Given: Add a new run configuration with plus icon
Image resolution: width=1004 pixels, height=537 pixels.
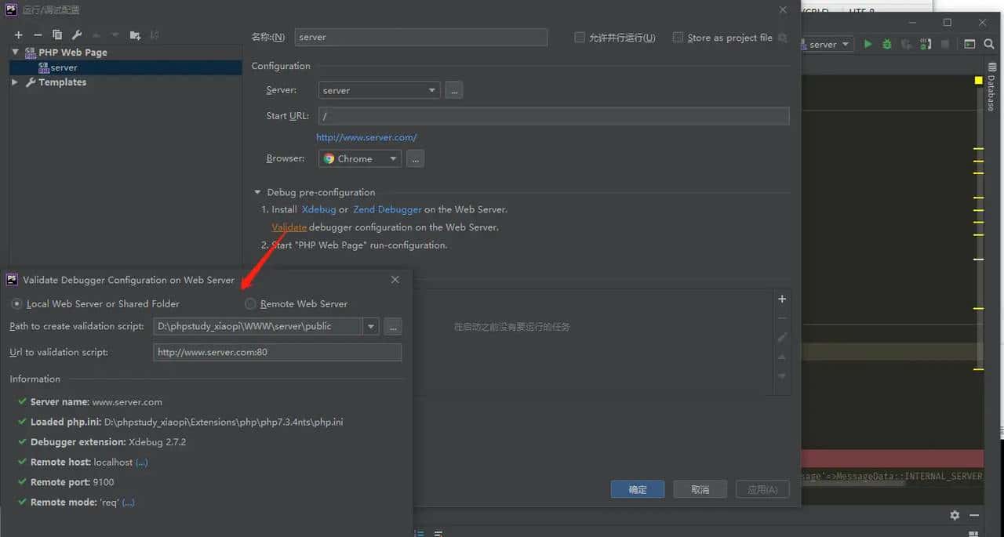Looking at the screenshot, I should click(17, 34).
